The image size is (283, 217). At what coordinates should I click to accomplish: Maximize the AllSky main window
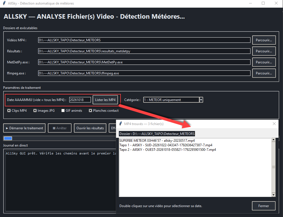click(263, 3)
